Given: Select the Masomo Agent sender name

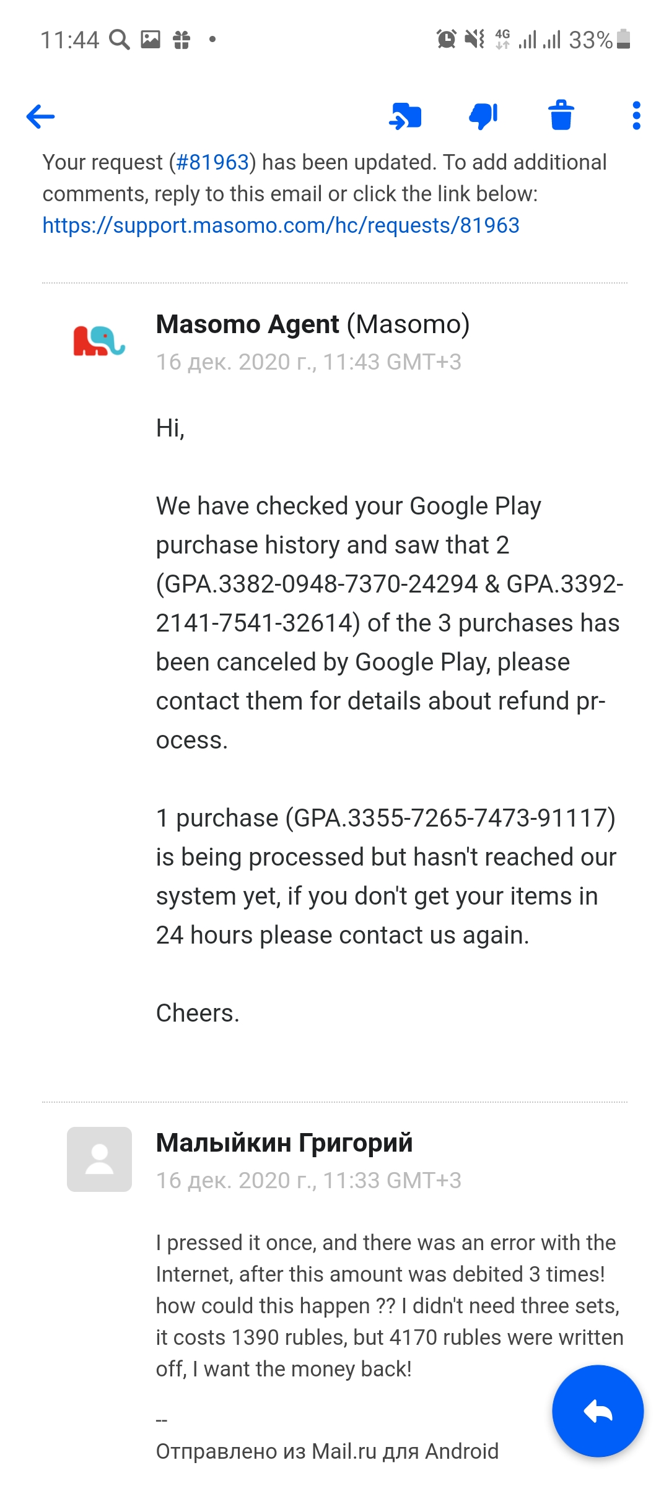Looking at the screenshot, I should 248,324.
